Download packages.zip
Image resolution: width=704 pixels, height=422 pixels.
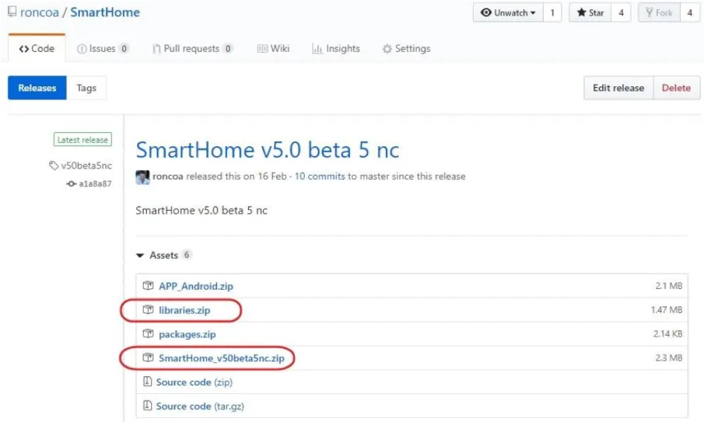(x=187, y=334)
